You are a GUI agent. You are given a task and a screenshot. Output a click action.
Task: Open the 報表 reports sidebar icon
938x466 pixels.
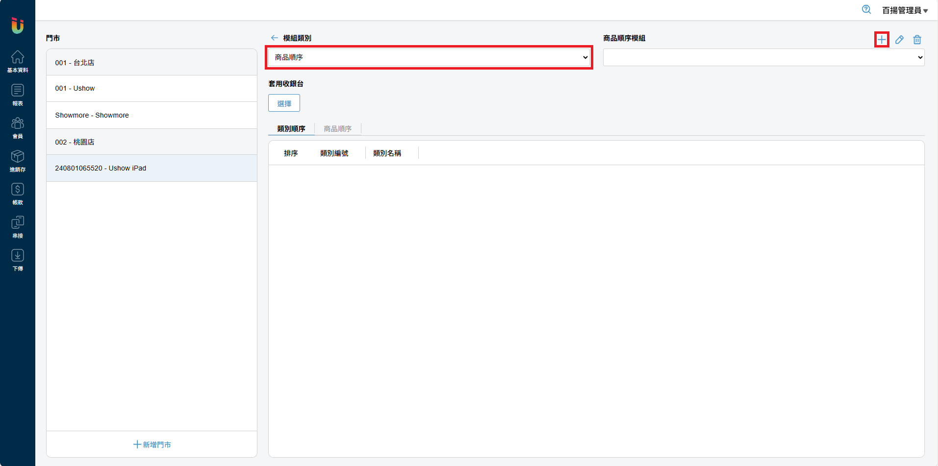[18, 95]
